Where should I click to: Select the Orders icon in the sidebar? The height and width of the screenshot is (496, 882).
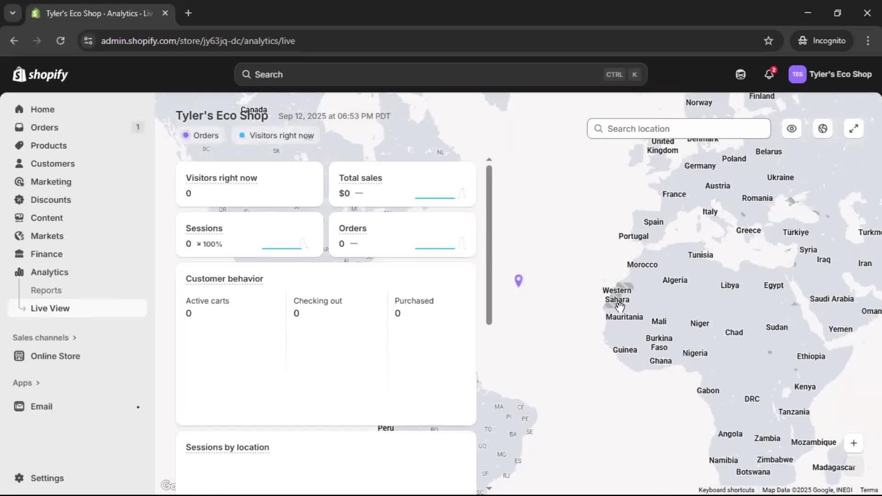pos(19,127)
